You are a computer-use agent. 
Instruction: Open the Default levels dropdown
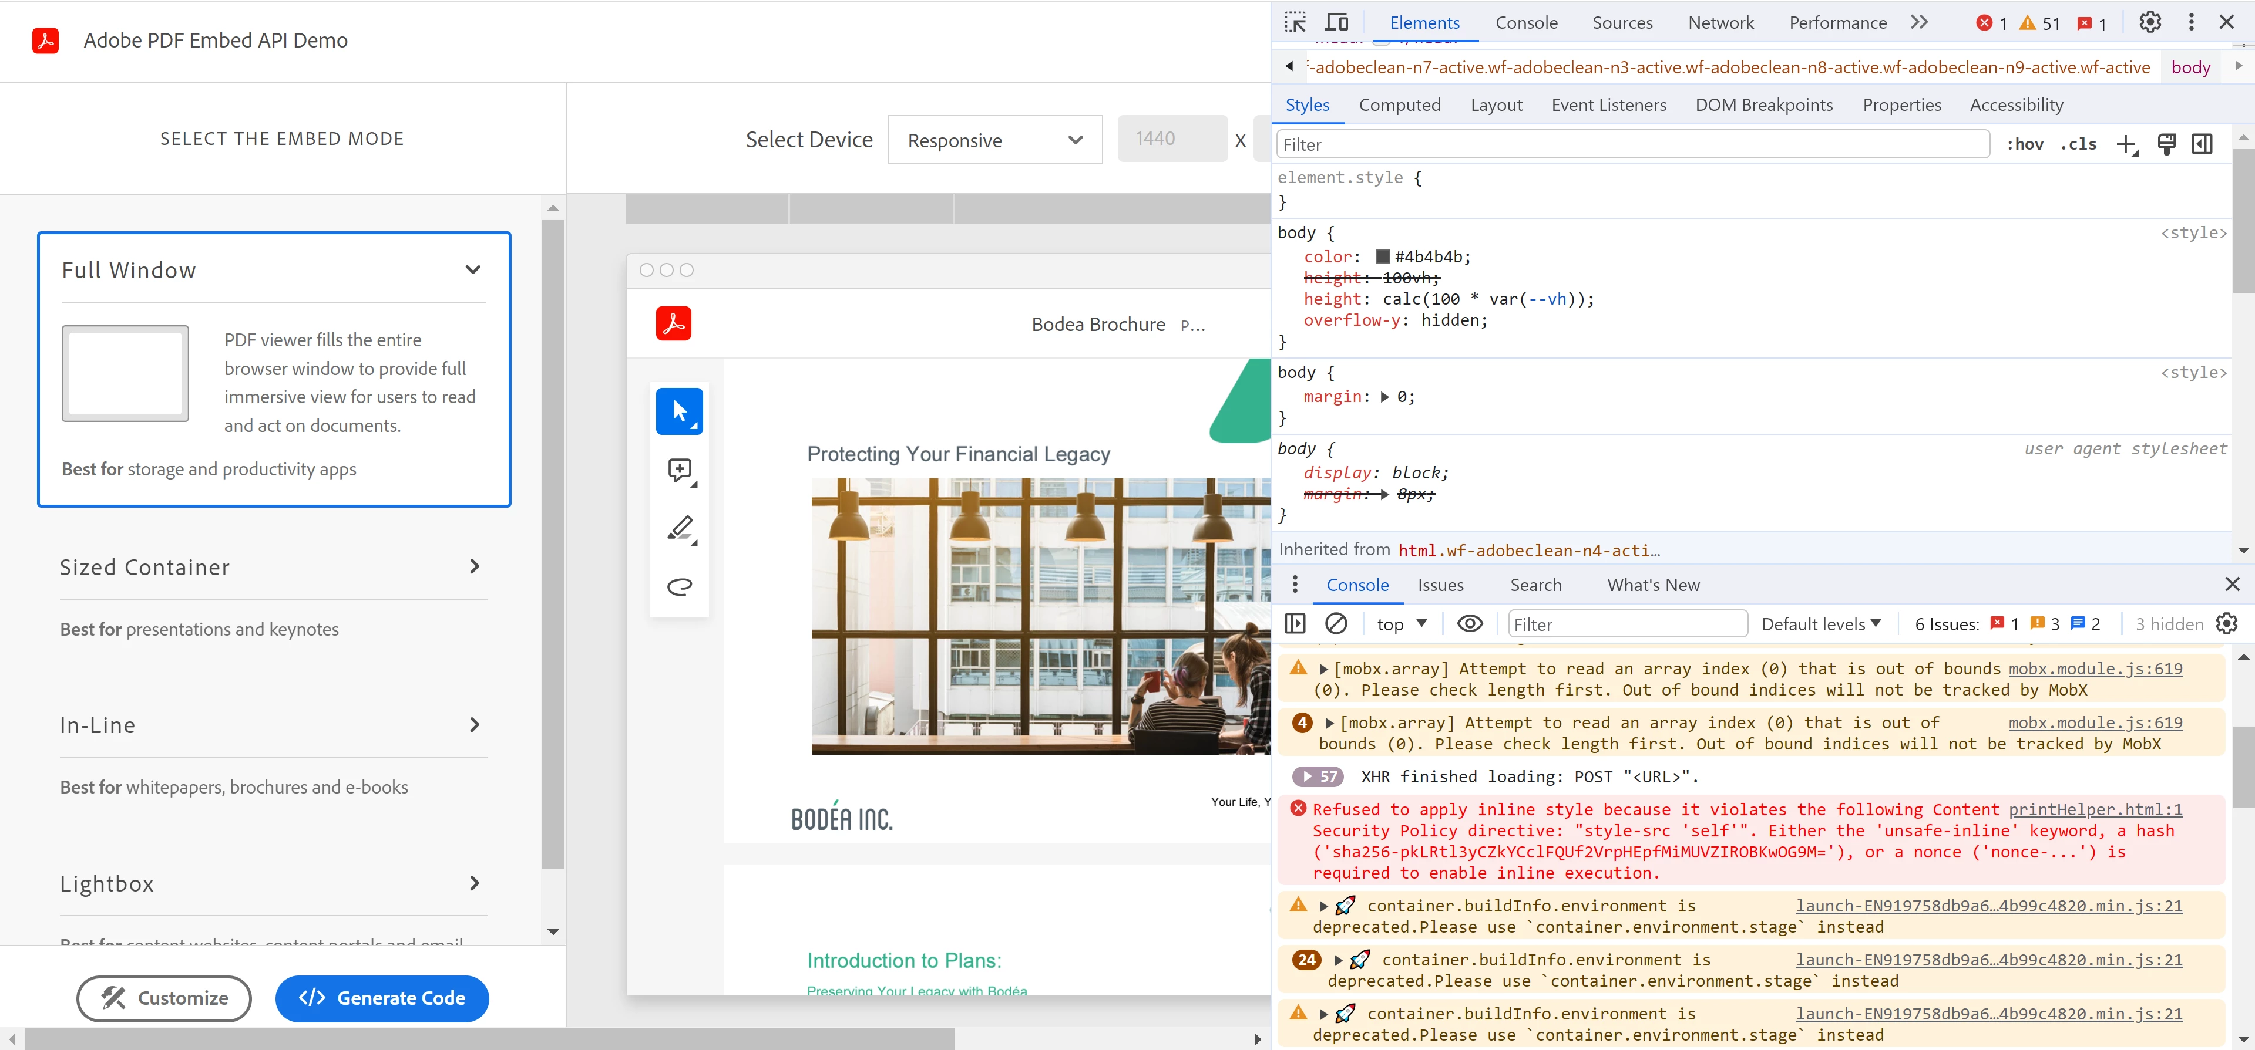click(1821, 624)
